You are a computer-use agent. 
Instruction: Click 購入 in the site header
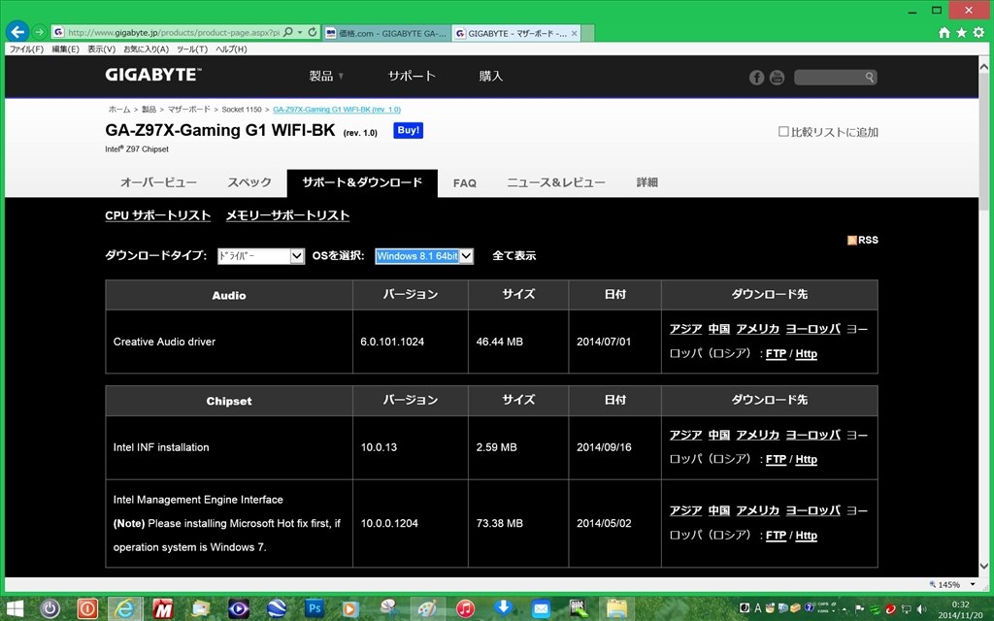point(490,76)
